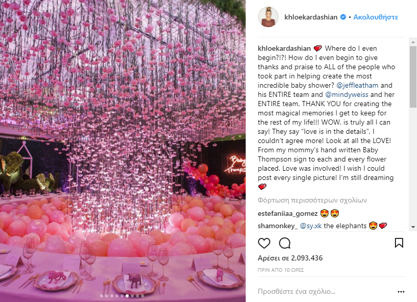Click the scrollbar up arrow in comments

413,42
